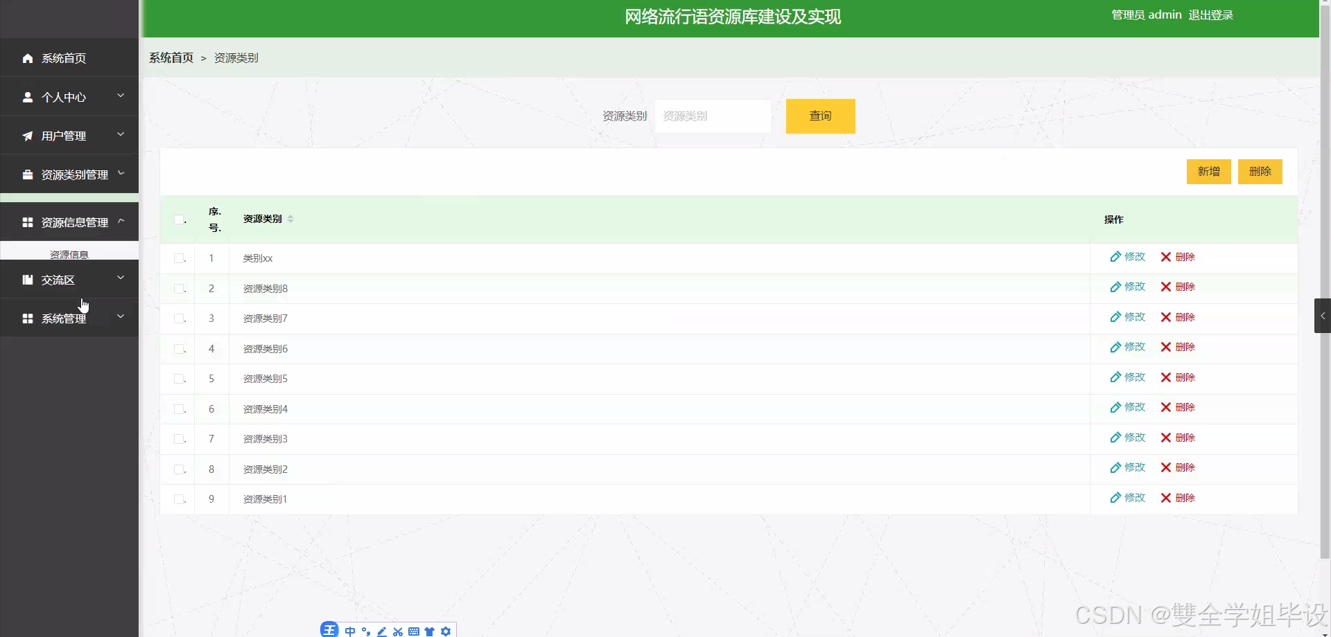Click the 系统首页 home icon in sidebar
The image size is (1331, 637).
27,58
